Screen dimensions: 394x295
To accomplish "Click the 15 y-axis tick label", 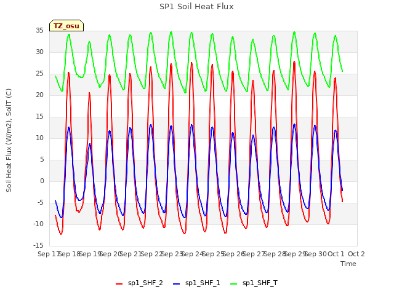I will (39, 116).
